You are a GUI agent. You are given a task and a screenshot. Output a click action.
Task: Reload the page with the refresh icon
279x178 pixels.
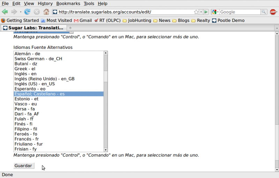tap(27, 12)
